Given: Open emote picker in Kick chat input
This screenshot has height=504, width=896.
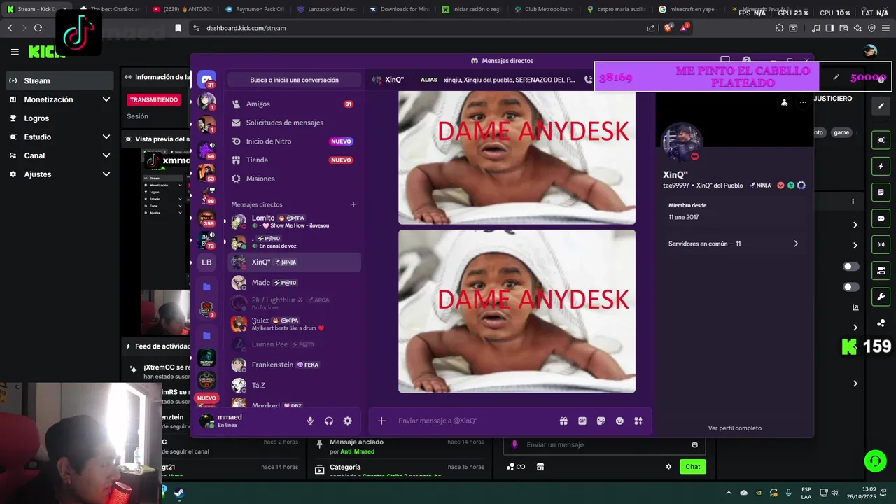Looking at the screenshot, I should (x=694, y=444).
